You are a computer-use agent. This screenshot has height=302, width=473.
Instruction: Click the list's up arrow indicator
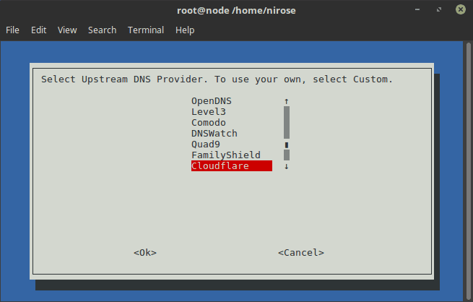[x=287, y=101]
